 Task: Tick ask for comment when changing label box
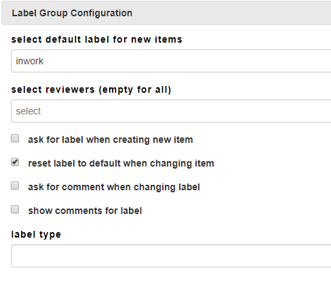[15, 186]
